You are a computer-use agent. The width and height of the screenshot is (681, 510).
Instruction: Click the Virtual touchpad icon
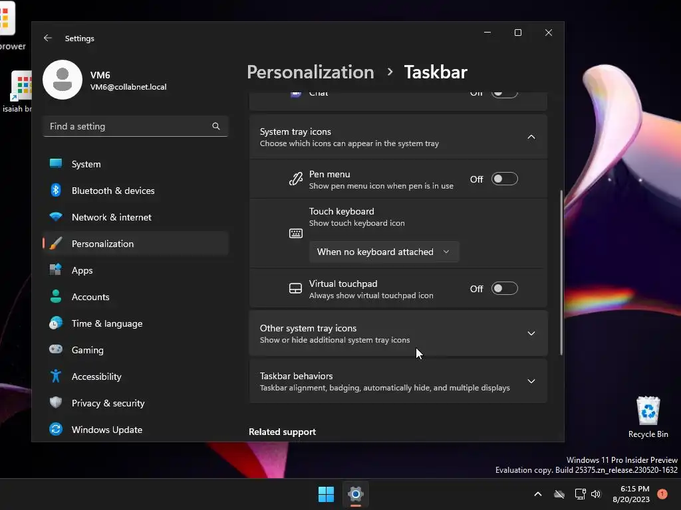[x=295, y=288]
